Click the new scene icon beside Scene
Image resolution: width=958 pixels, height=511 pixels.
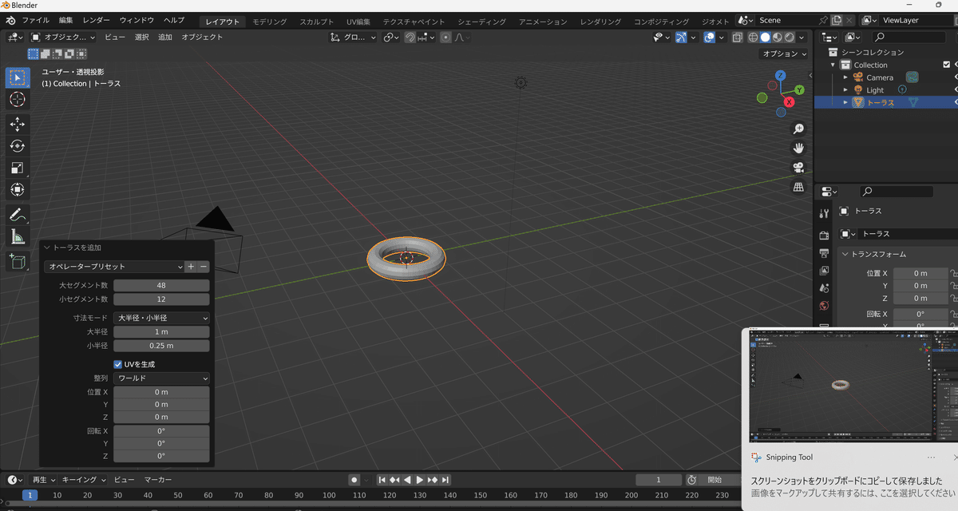[837, 20]
